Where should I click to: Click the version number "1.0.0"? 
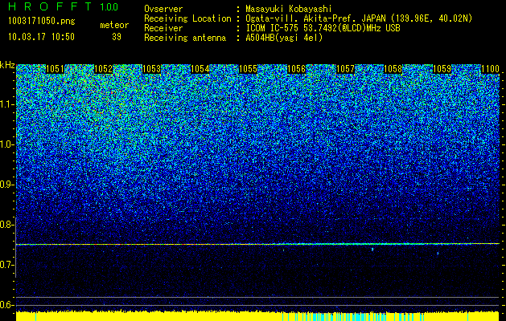point(109,7)
